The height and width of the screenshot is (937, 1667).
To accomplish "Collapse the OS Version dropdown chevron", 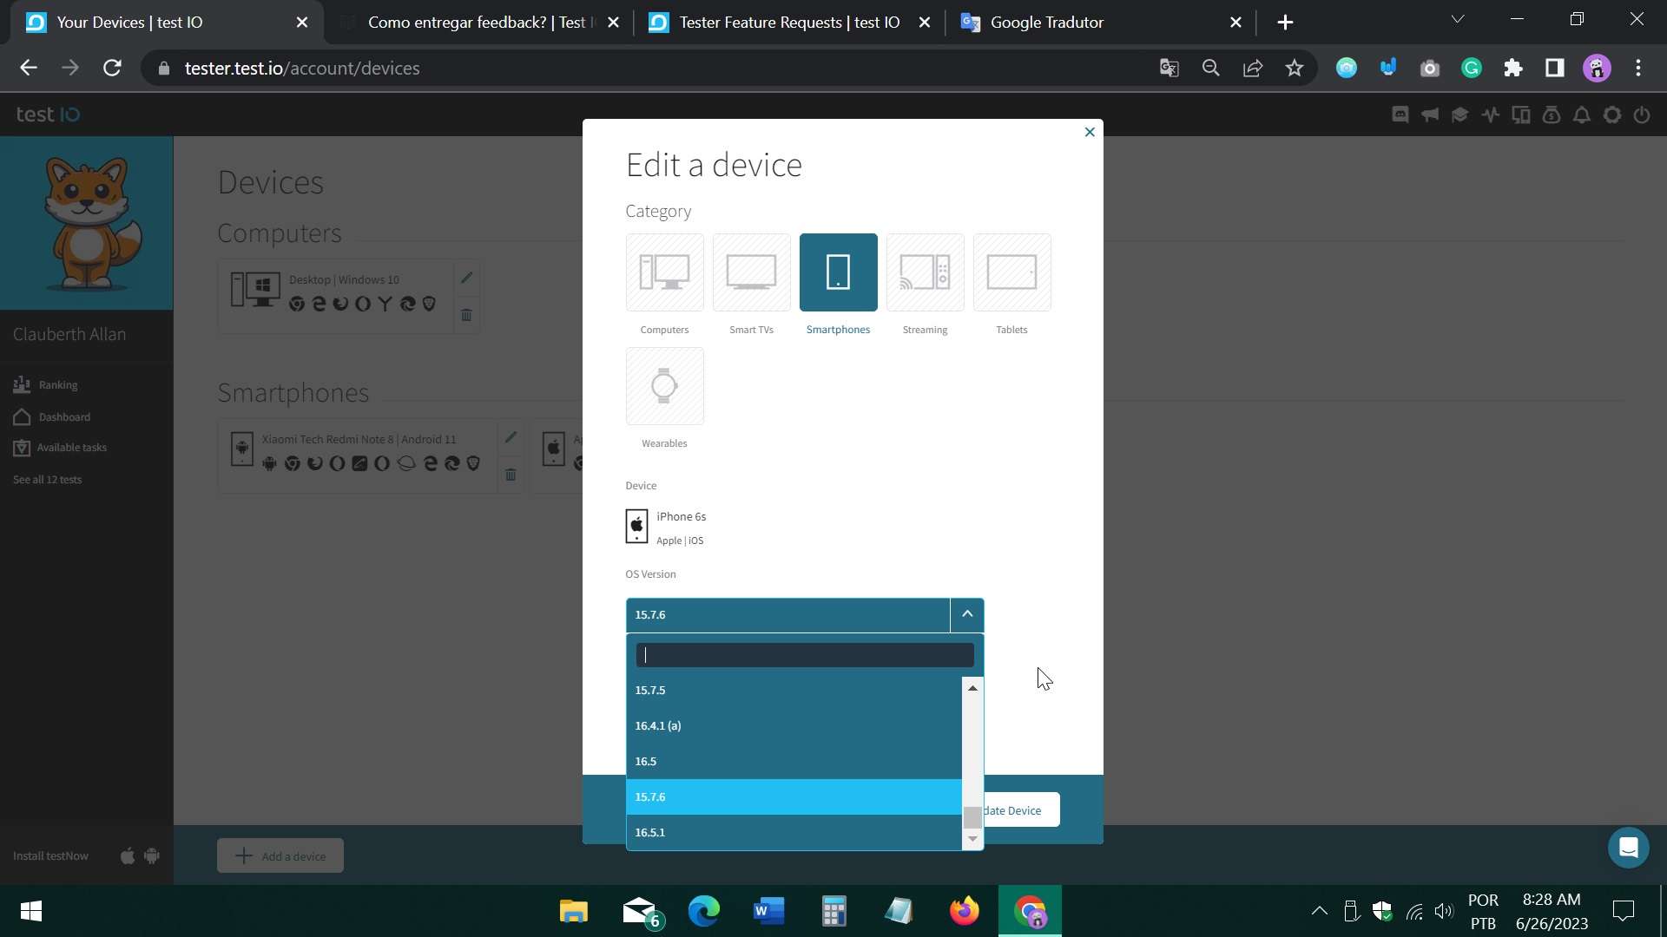I will pos(966,614).
